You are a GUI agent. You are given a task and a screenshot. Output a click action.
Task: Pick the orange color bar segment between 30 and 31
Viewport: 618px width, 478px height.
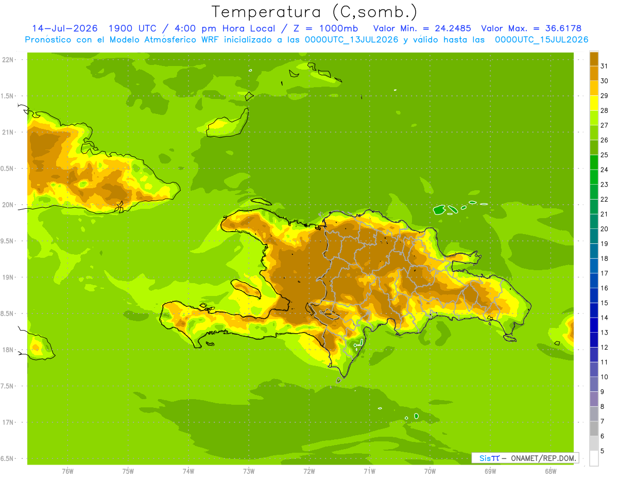(594, 74)
